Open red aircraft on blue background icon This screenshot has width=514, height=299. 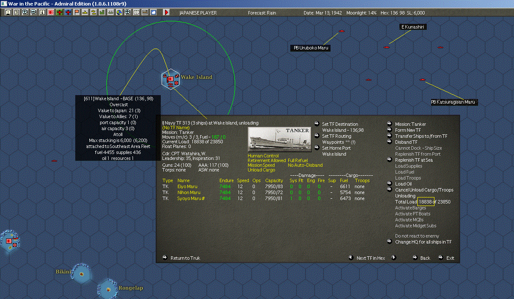tap(68, 13)
